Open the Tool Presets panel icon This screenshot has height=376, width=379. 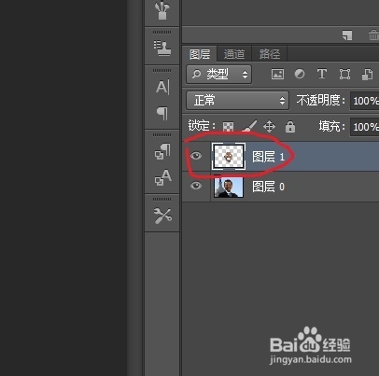(x=162, y=216)
